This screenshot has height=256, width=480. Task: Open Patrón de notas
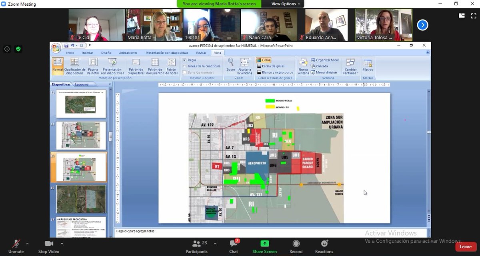click(x=172, y=66)
